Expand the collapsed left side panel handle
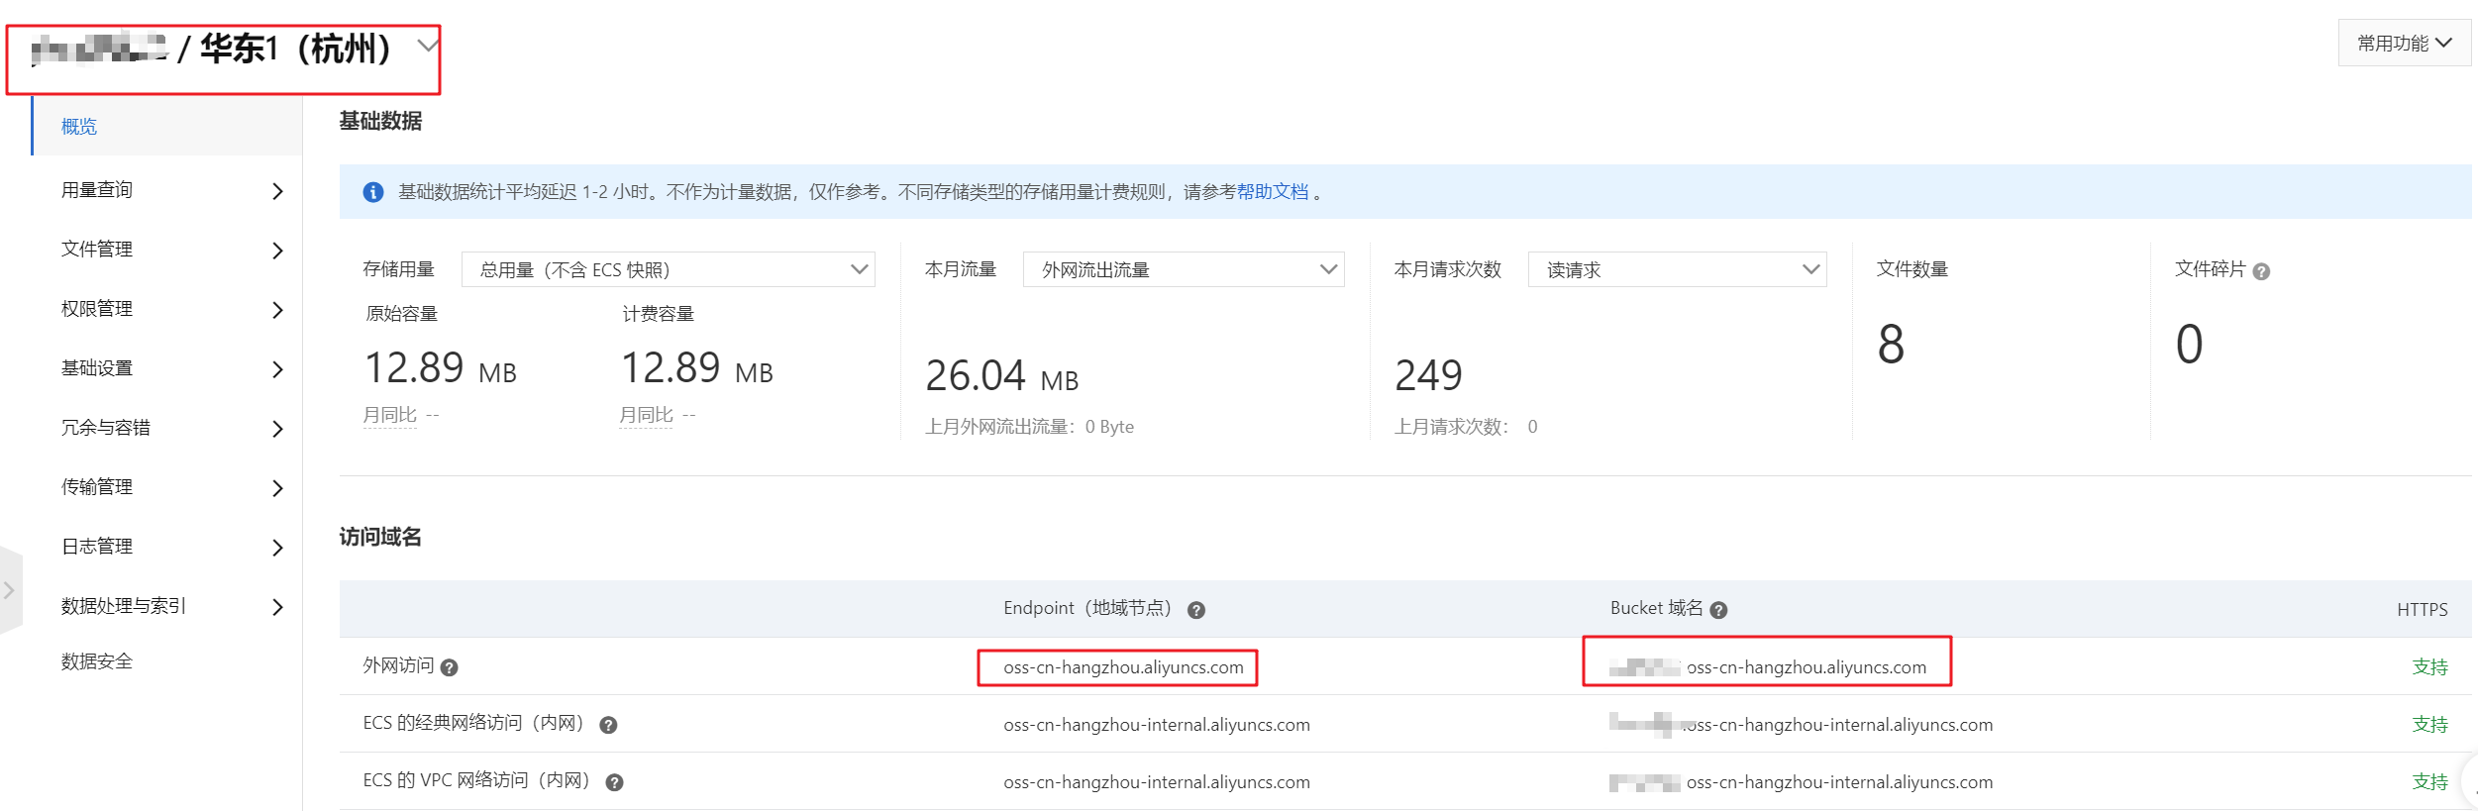This screenshot has height=811, width=2478. tap(9, 590)
